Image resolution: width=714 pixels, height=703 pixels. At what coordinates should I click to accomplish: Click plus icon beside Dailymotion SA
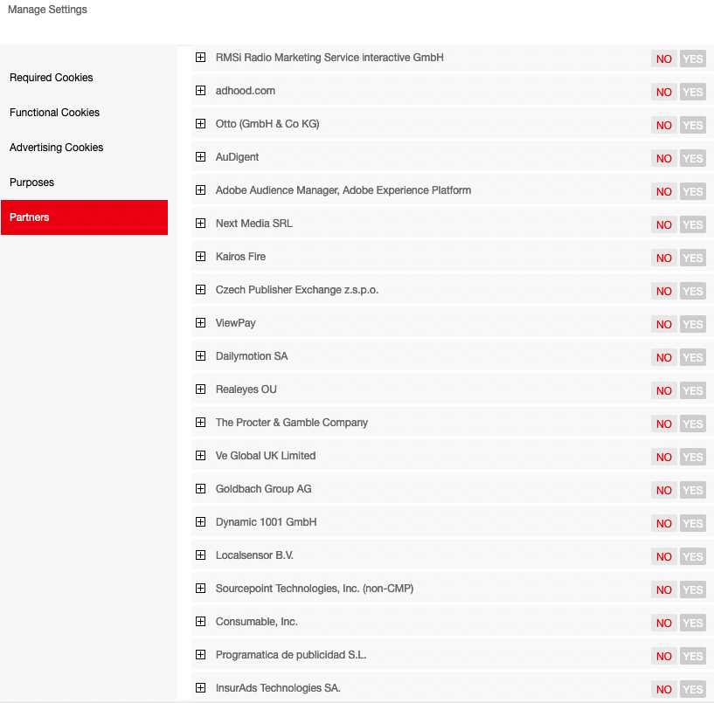(x=200, y=356)
